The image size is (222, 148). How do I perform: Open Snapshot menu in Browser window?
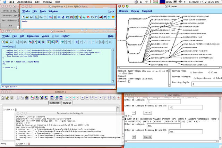click(147, 11)
